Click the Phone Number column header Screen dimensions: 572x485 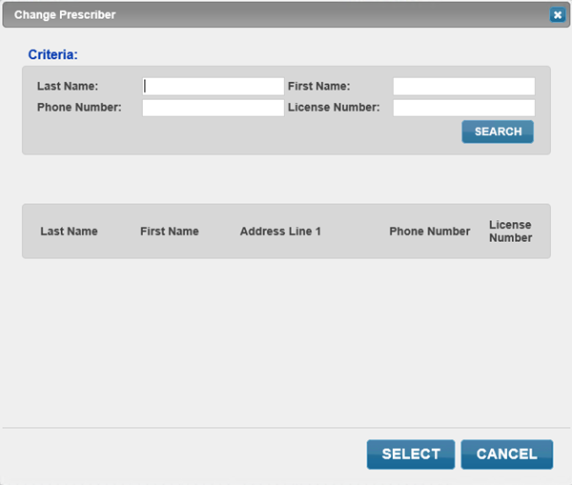tap(430, 232)
